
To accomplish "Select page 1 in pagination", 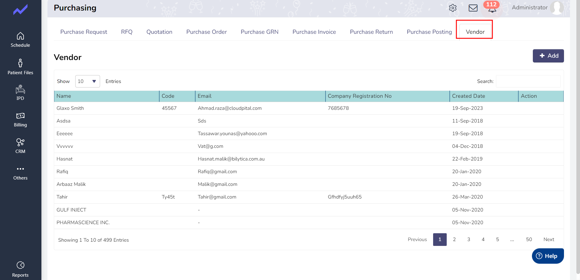I will click(440, 240).
